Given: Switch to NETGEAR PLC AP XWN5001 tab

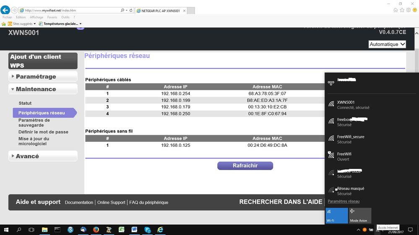Looking at the screenshot, I should point(160,10).
